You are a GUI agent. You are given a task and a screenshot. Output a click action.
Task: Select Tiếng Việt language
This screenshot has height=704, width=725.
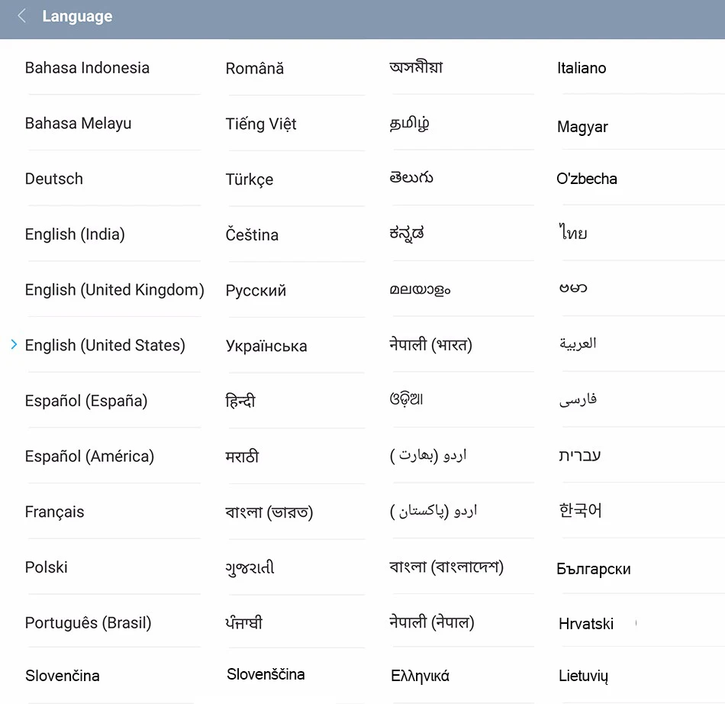[261, 124]
